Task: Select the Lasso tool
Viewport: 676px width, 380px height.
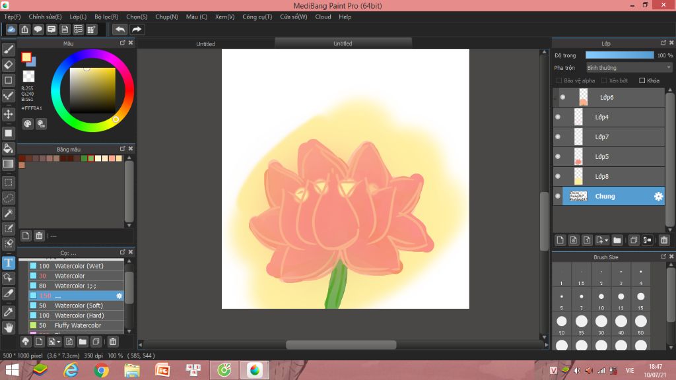Action: [8, 198]
